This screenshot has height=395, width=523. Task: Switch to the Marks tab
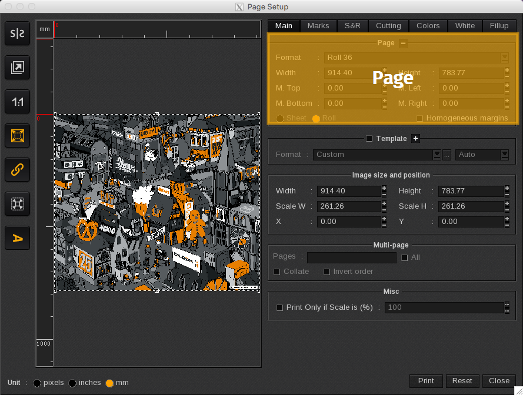click(x=318, y=26)
